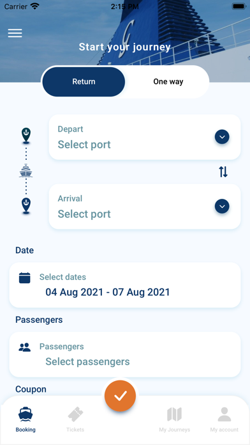250x445 pixels.
Task: Click the calendar icon
Action: pos(25,277)
